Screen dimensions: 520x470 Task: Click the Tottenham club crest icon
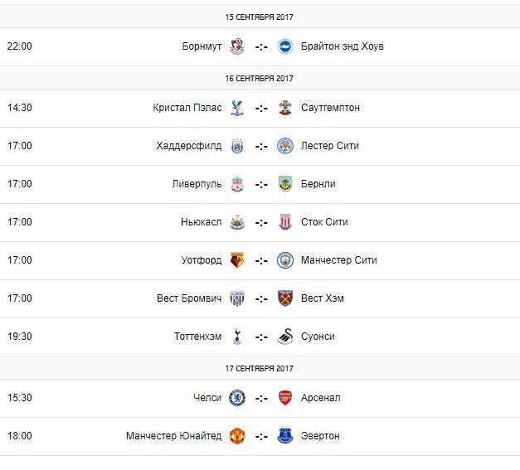point(237,337)
